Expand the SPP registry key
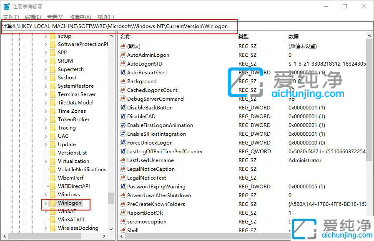Image resolution: width=374 pixels, height=241 pixels. [x=45, y=53]
